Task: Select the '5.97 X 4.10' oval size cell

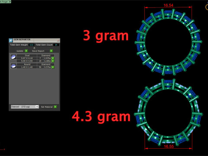Action: (27, 58)
